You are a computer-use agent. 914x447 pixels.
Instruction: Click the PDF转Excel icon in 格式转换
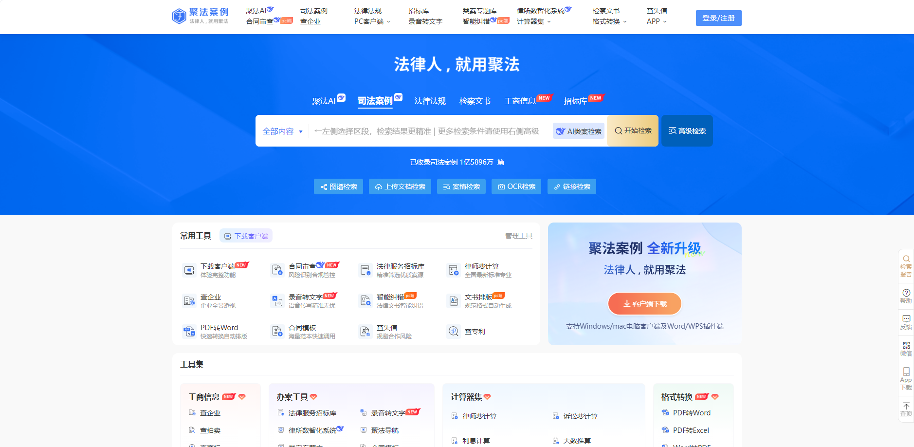point(665,430)
